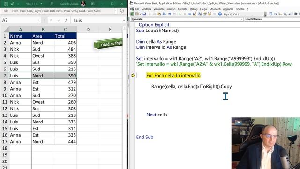Open the File menu in VBA editor
300x169 pixels.
[137, 9]
